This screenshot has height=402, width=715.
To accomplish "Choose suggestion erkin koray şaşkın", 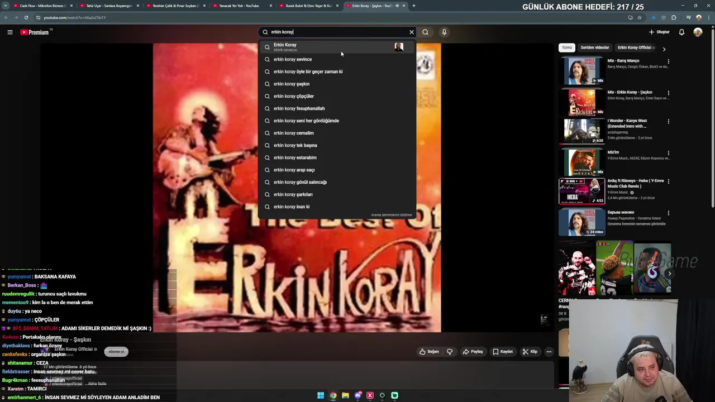I will point(337,84).
